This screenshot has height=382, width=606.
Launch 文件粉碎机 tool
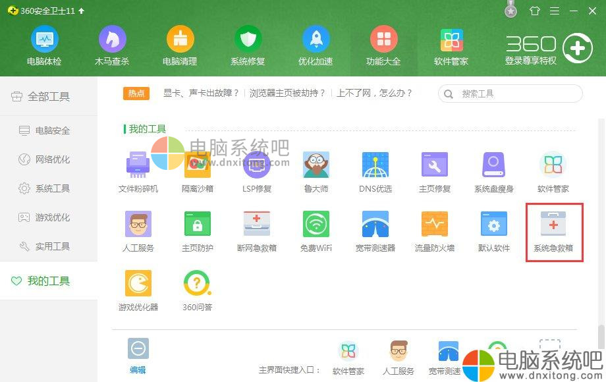click(138, 173)
